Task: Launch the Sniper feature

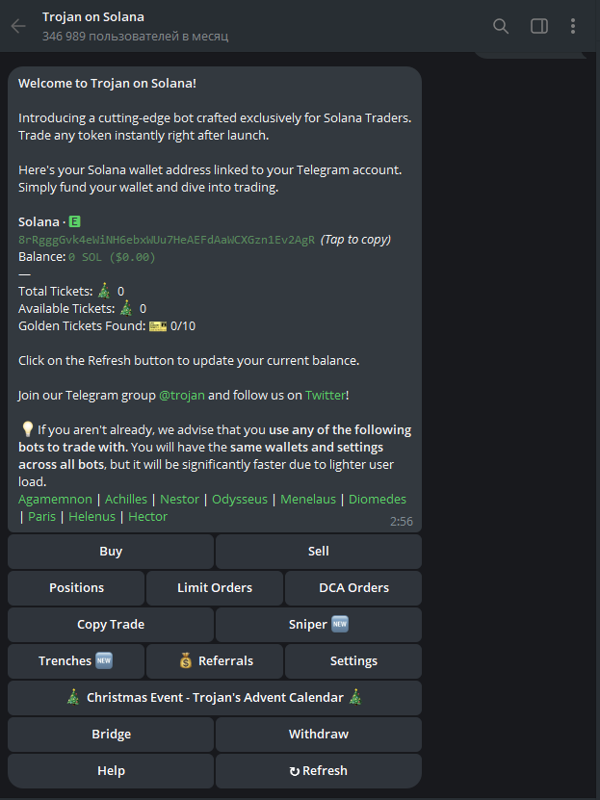Action: click(319, 625)
